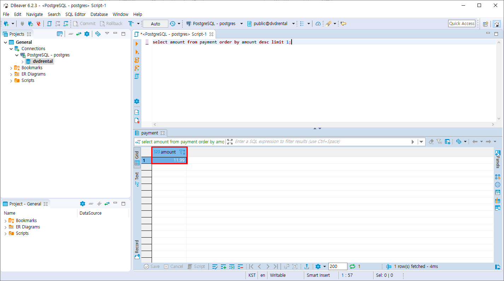Click the Link with editor icon in Projects
Image resolution: width=504 pixels, height=281 pixels.
(79, 34)
